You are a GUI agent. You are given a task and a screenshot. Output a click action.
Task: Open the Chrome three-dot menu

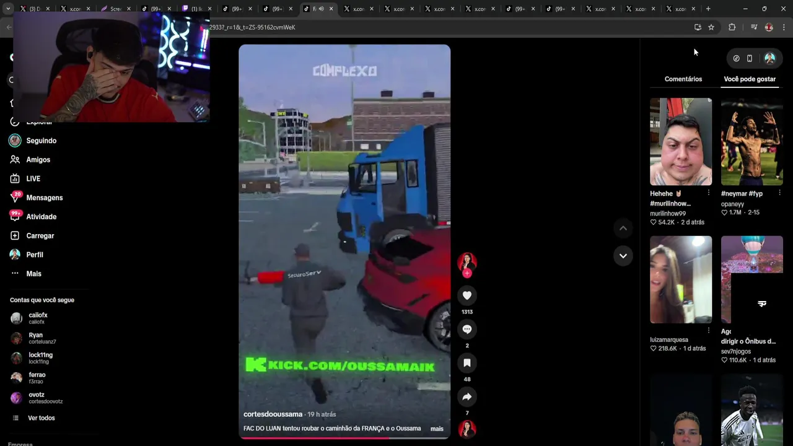click(x=784, y=27)
